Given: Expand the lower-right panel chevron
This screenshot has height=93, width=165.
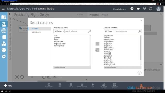Looking at the screenshot, I should [161, 65].
